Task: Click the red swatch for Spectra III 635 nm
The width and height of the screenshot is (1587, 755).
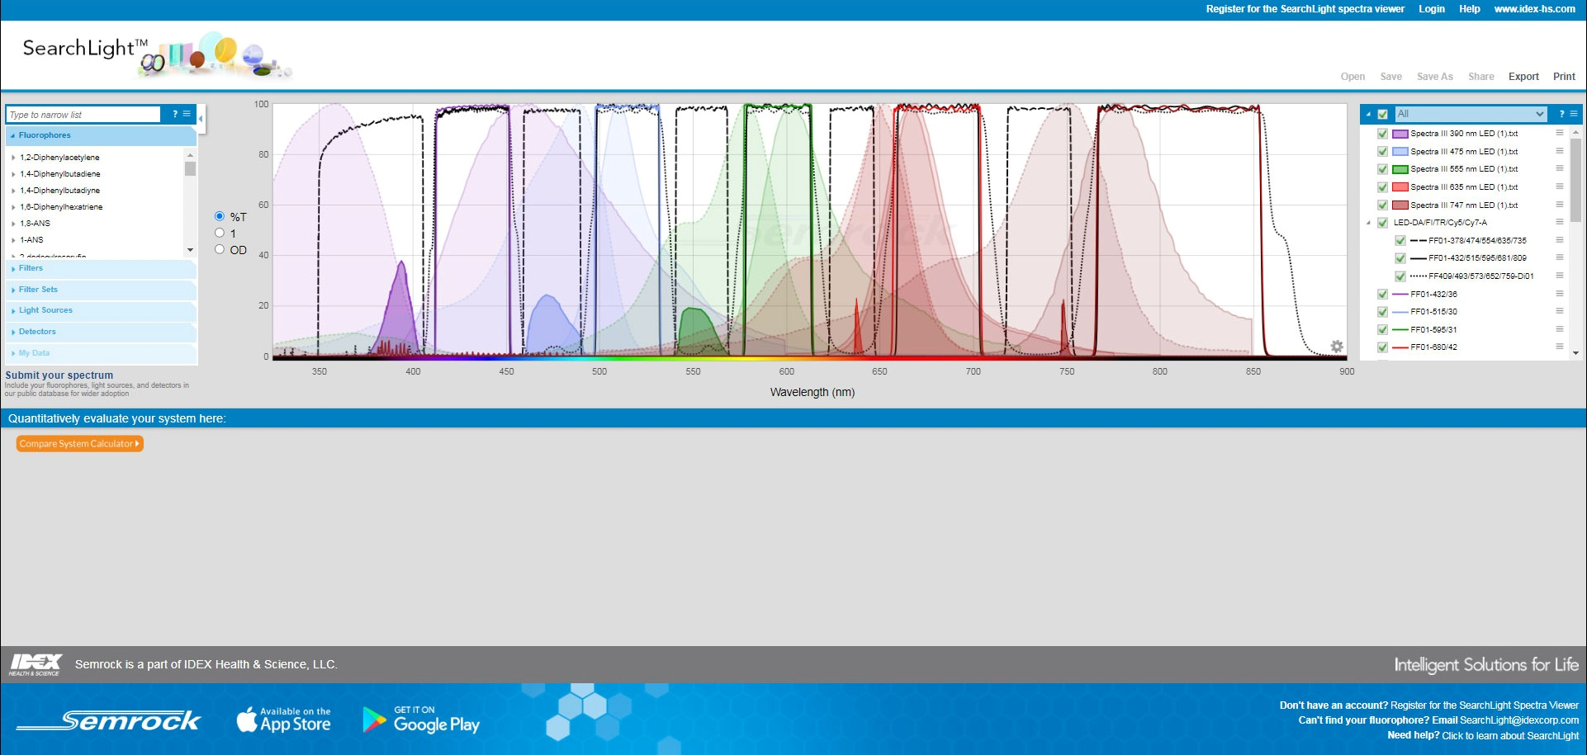Action: (x=1400, y=187)
